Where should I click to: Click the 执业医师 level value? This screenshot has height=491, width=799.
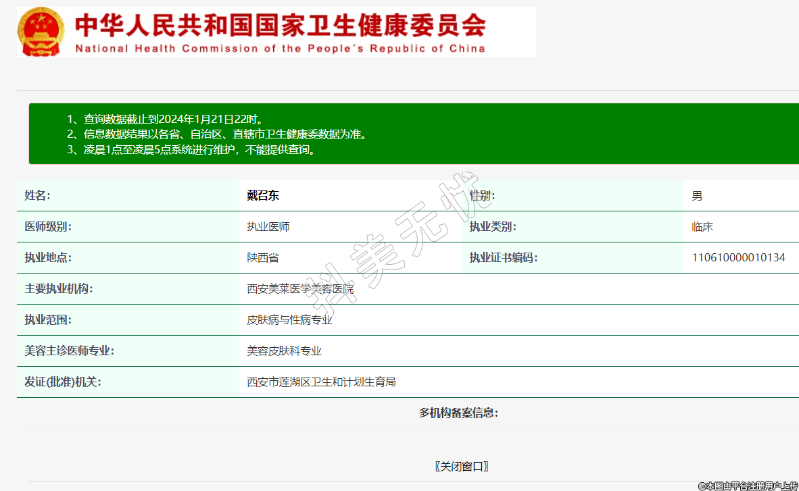pyautogui.click(x=268, y=227)
